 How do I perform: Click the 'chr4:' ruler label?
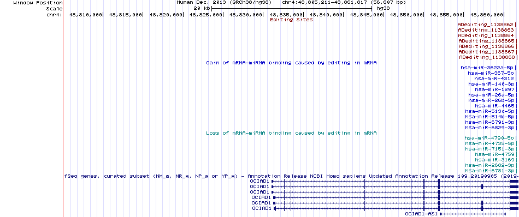pyautogui.click(x=55, y=15)
